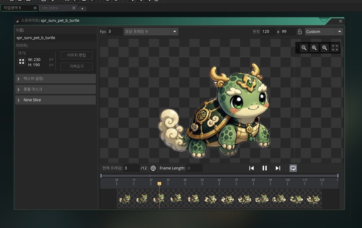Zoom out of the sprite preview

pos(304,48)
